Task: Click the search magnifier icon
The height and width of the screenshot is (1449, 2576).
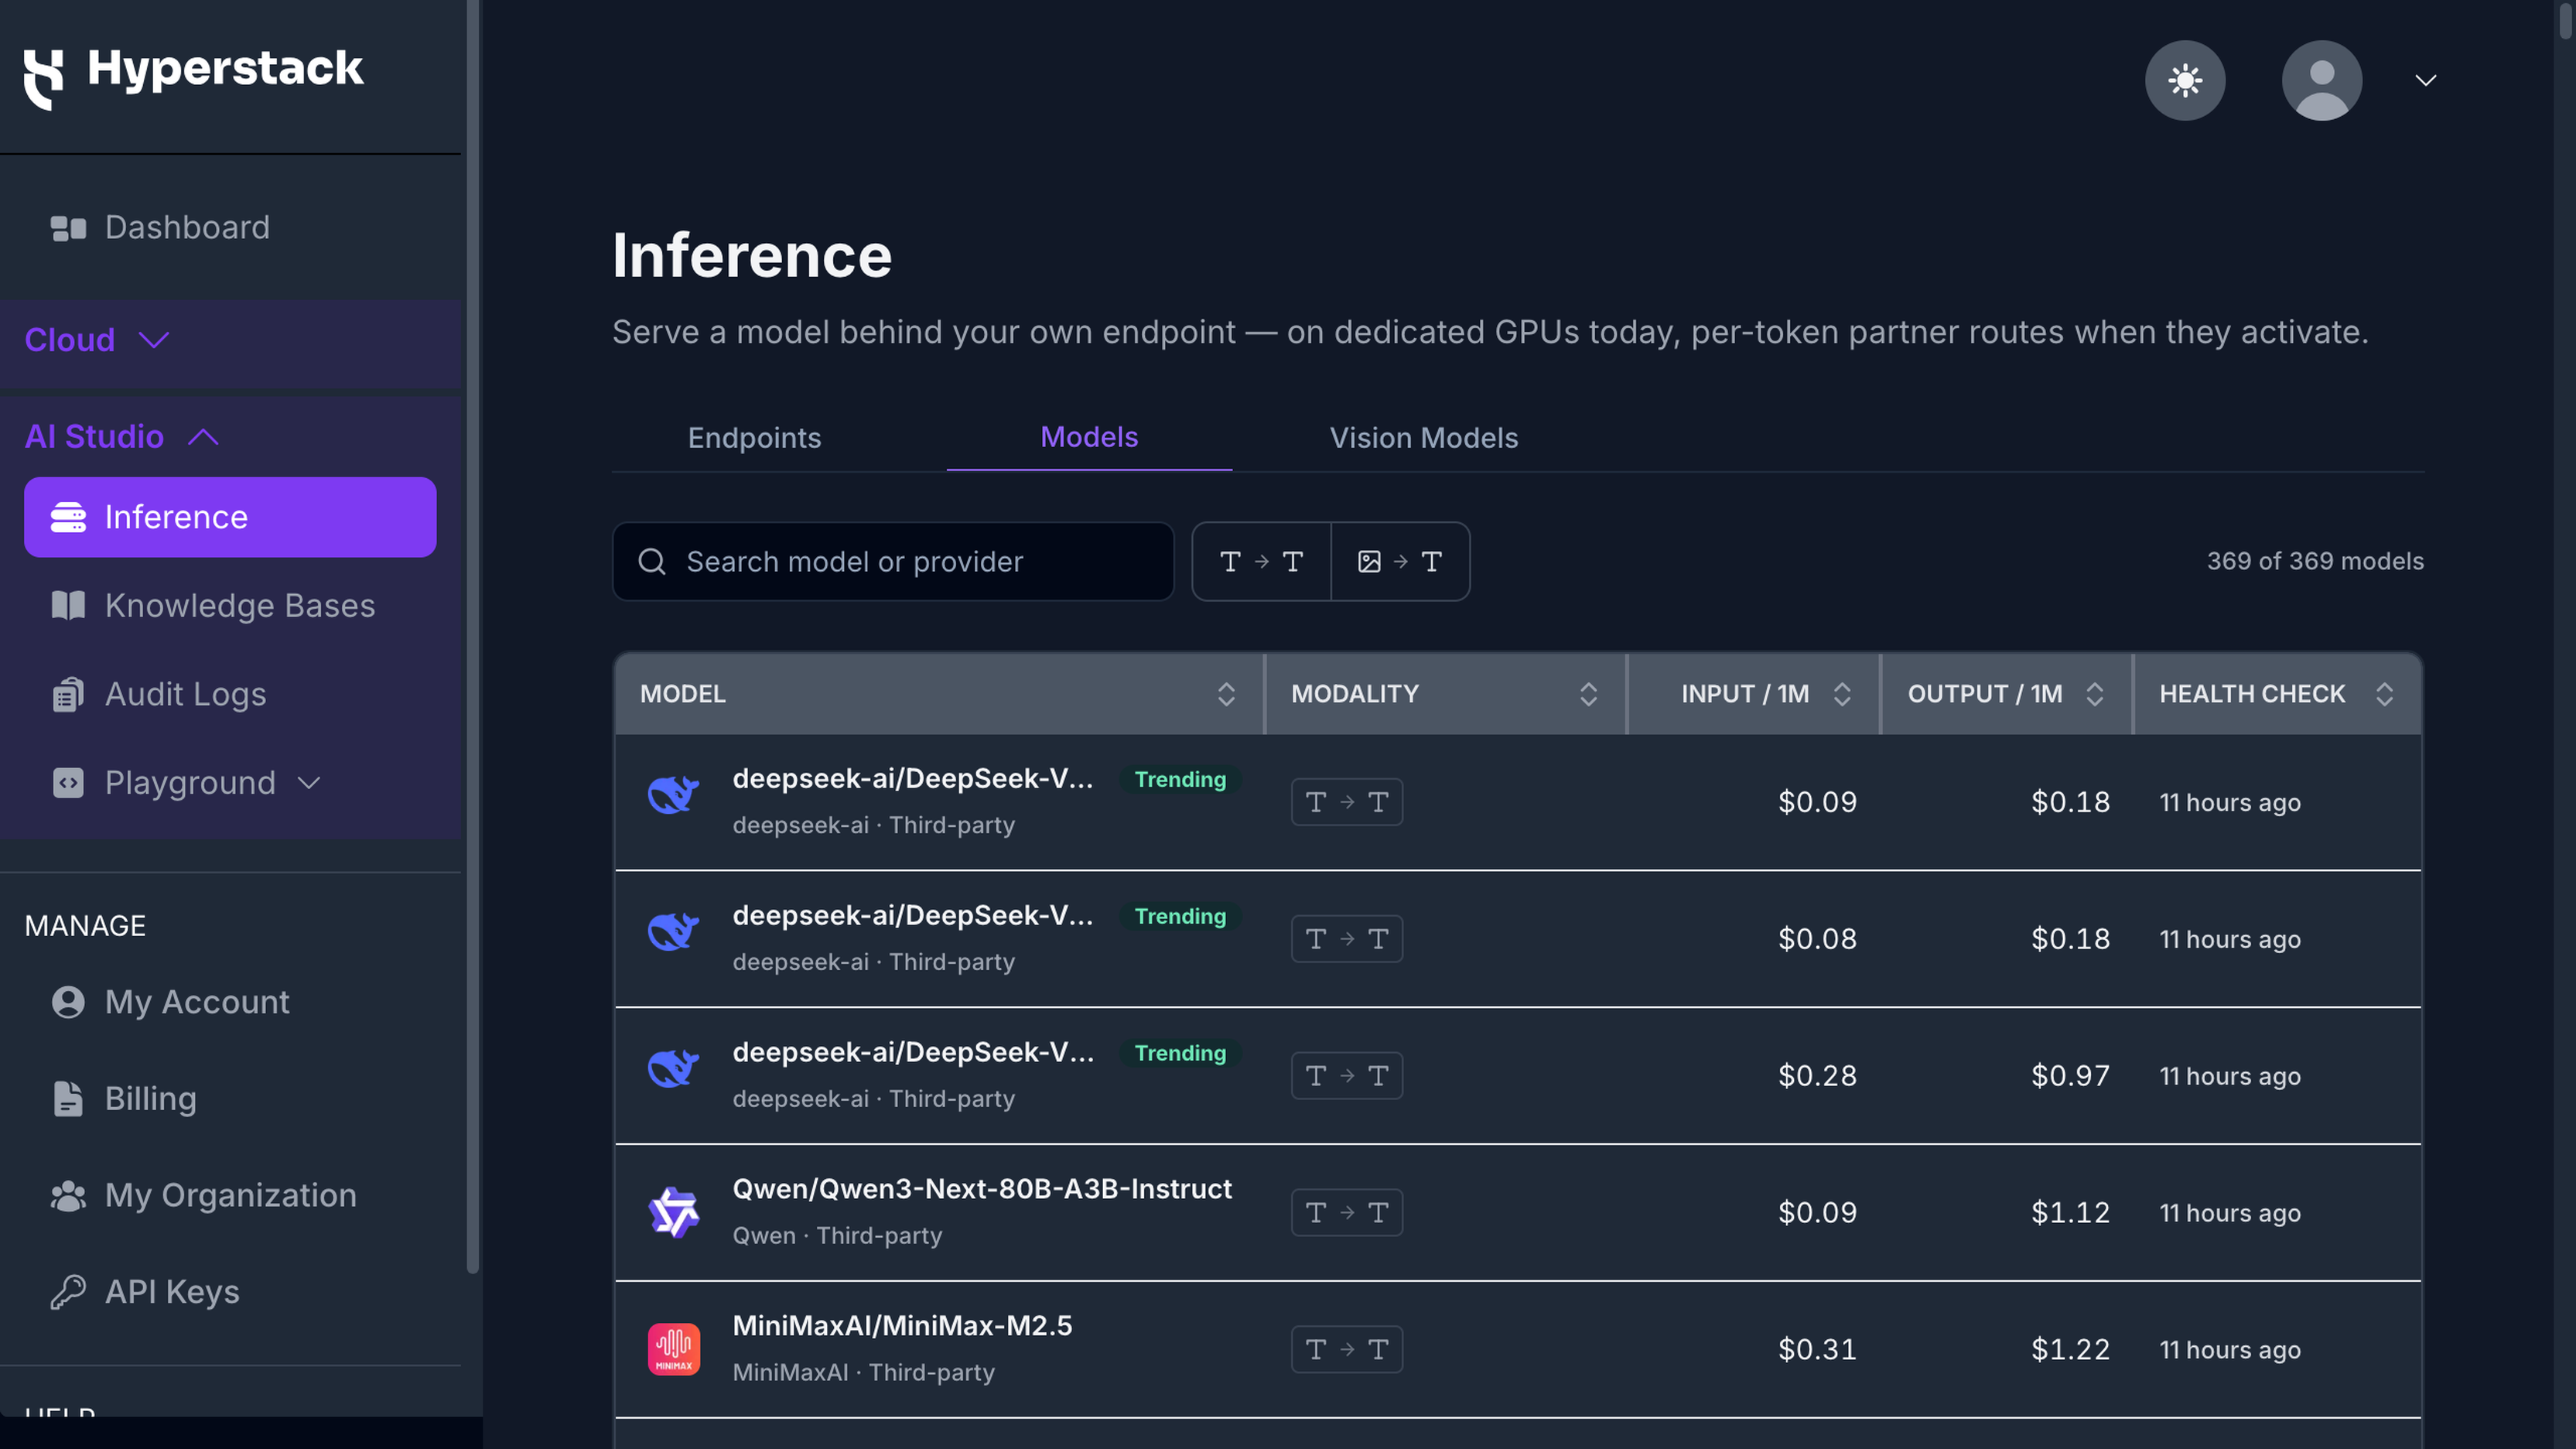Action: click(x=652, y=562)
